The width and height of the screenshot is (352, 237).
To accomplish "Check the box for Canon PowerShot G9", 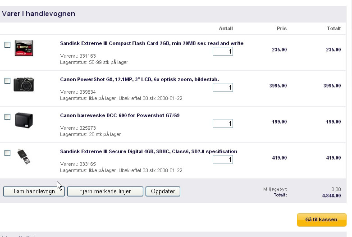I will pyautogui.click(x=7, y=81).
